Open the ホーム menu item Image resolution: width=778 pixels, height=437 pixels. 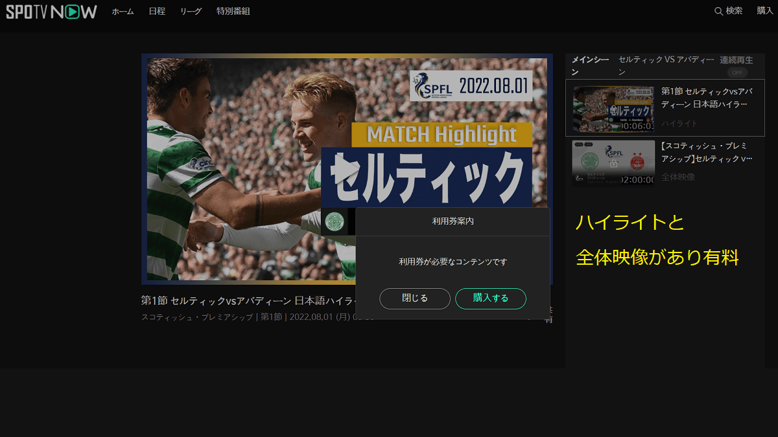123,12
